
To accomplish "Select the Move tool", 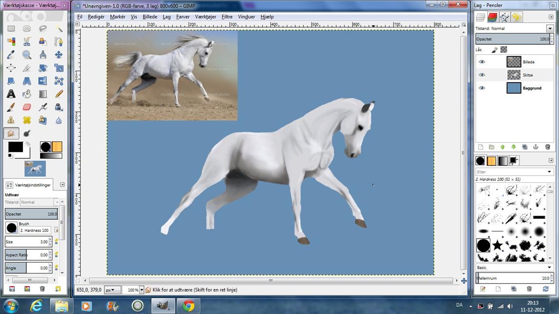I will pos(59,55).
